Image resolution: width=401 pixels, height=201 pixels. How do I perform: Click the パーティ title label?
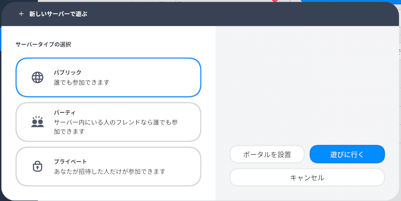pyautogui.click(x=65, y=112)
